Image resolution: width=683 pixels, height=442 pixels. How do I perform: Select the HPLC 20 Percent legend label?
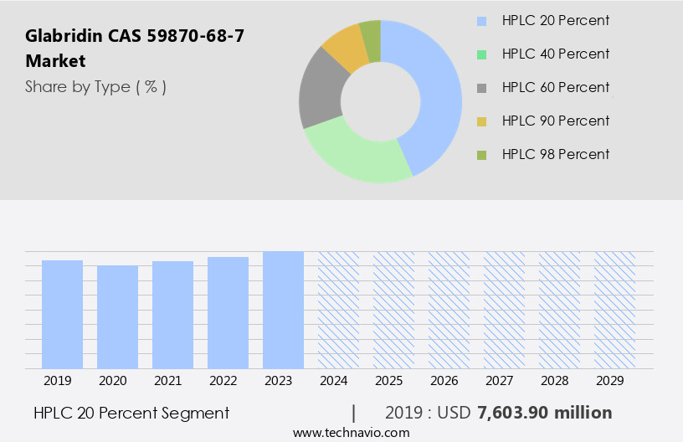click(x=555, y=21)
